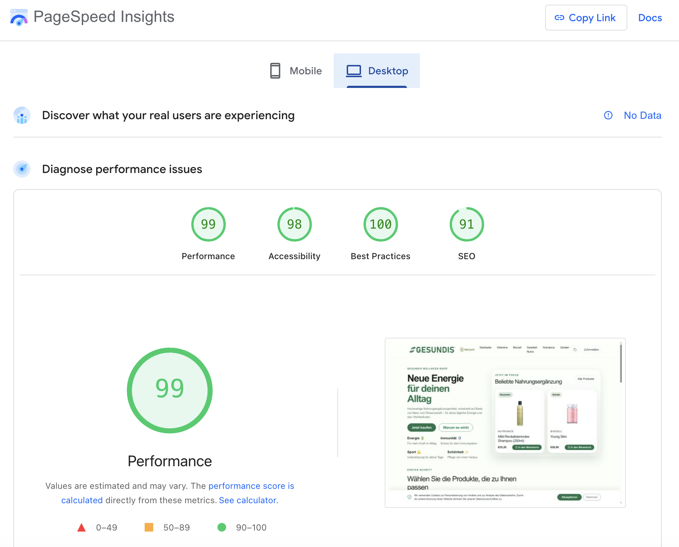Click the '0–49' legend range text
679x547 pixels.
[x=107, y=527]
